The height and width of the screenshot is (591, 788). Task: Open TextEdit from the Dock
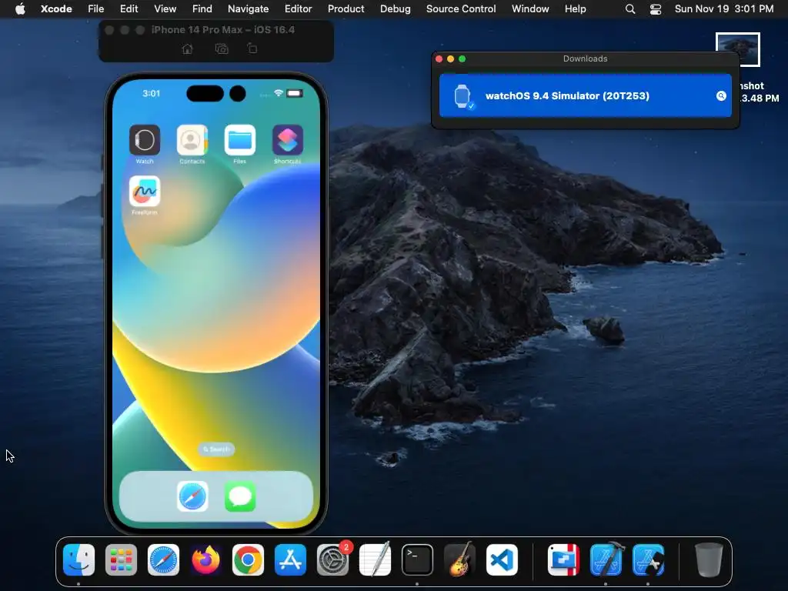375,559
